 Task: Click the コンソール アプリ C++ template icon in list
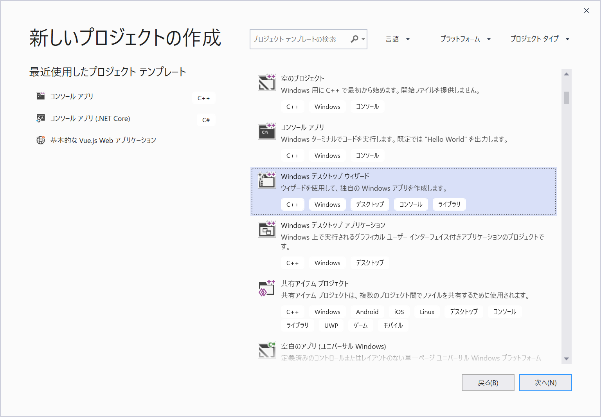(x=267, y=131)
